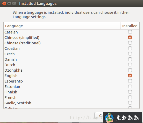Uncheck Chinese (simplified) installed checkbox

130,37
